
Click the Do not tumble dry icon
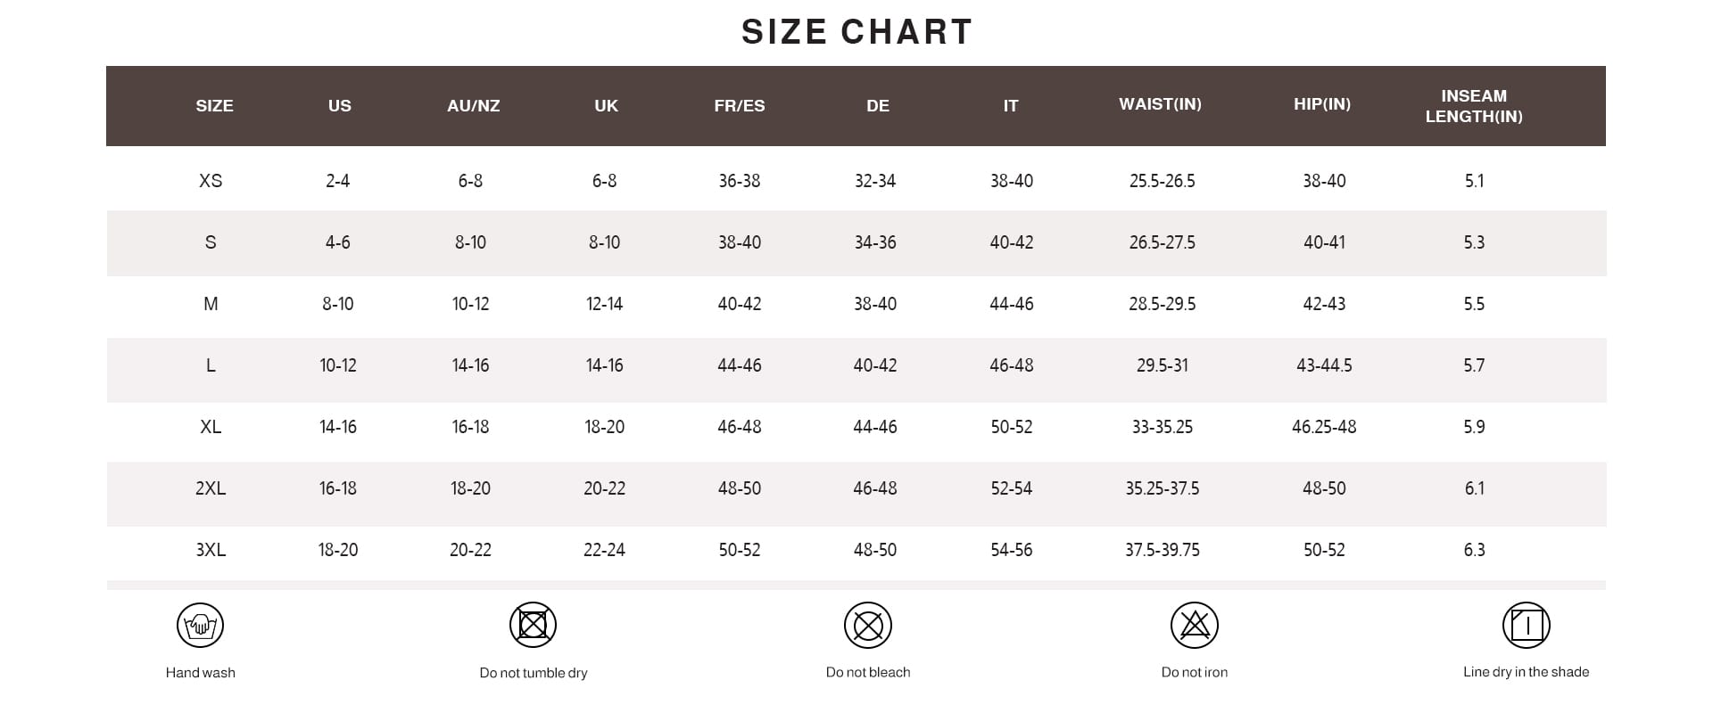point(533,625)
